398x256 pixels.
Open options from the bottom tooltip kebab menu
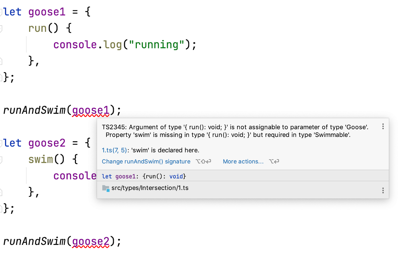point(383,190)
